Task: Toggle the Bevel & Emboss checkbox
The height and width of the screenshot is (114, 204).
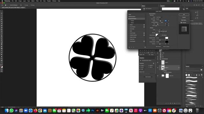Action: pyautogui.click(x=129, y=19)
